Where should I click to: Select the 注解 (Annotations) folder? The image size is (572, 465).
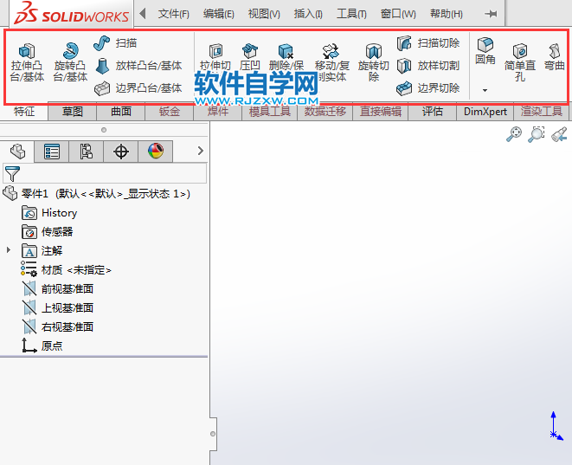[x=42, y=251]
